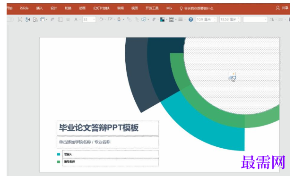Click the selection pane icon

point(35,19)
